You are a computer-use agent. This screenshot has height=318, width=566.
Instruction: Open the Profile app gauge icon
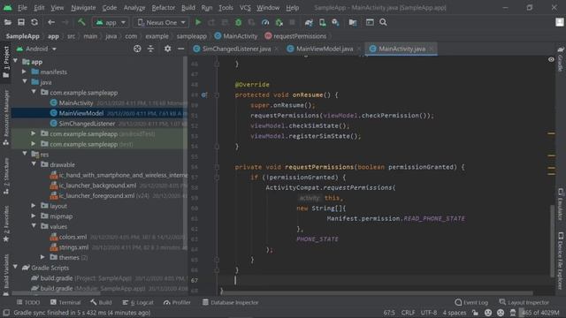pyautogui.click(x=265, y=22)
